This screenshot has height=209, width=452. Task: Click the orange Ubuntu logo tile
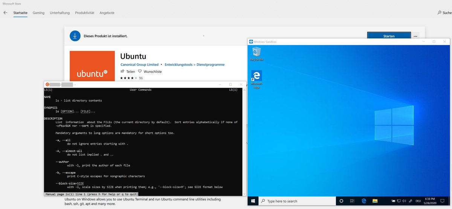(x=92, y=66)
